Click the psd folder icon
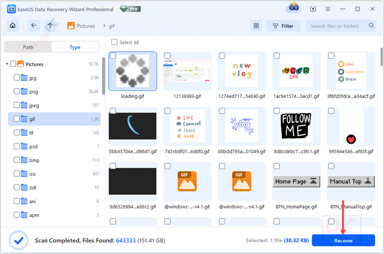This screenshot has width=384, height=254. tap(24, 146)
